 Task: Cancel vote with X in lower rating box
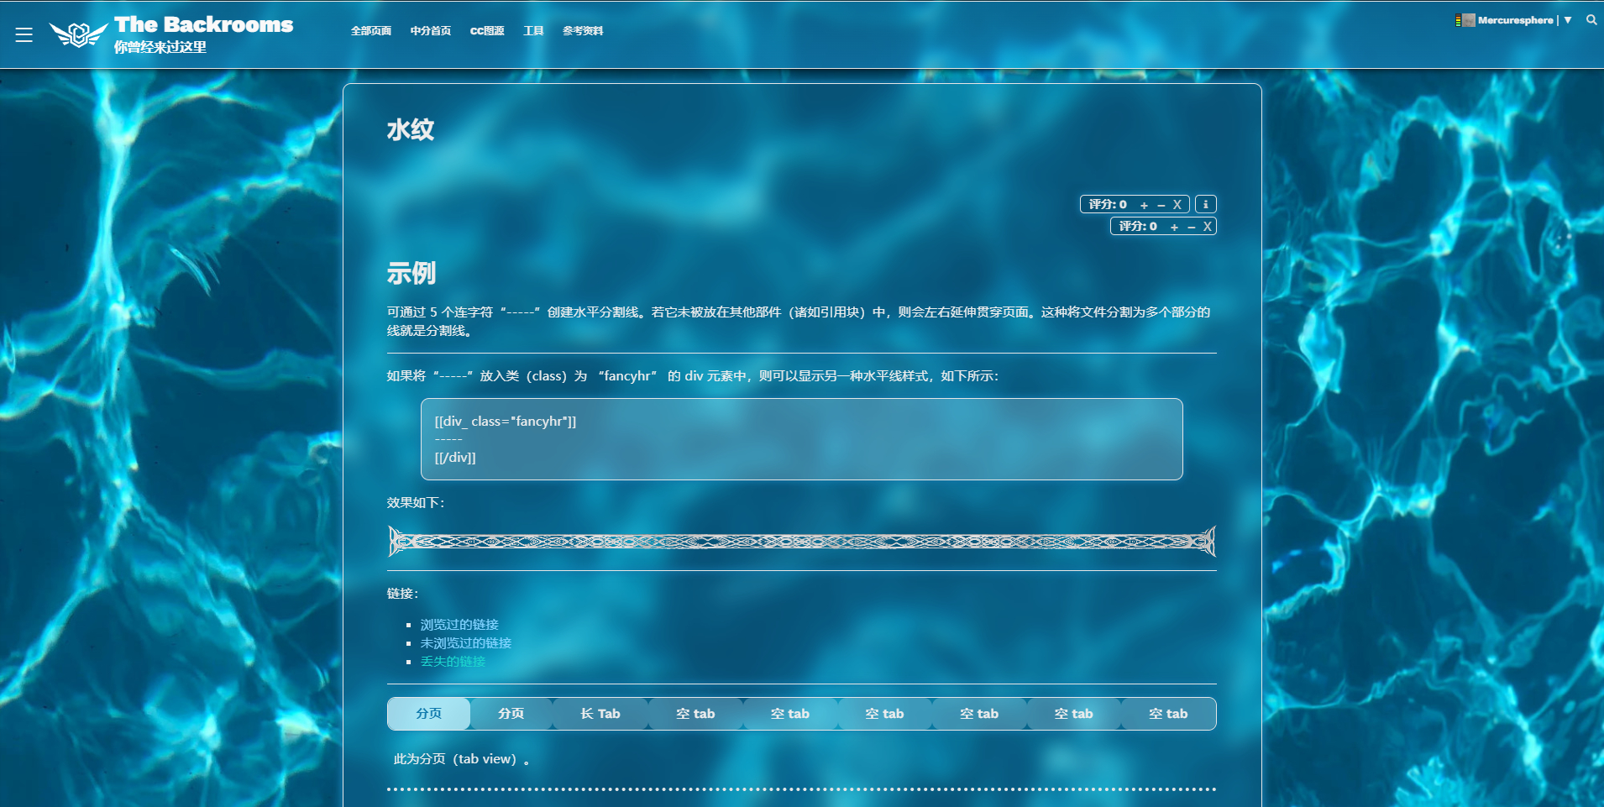[1207, 227]
